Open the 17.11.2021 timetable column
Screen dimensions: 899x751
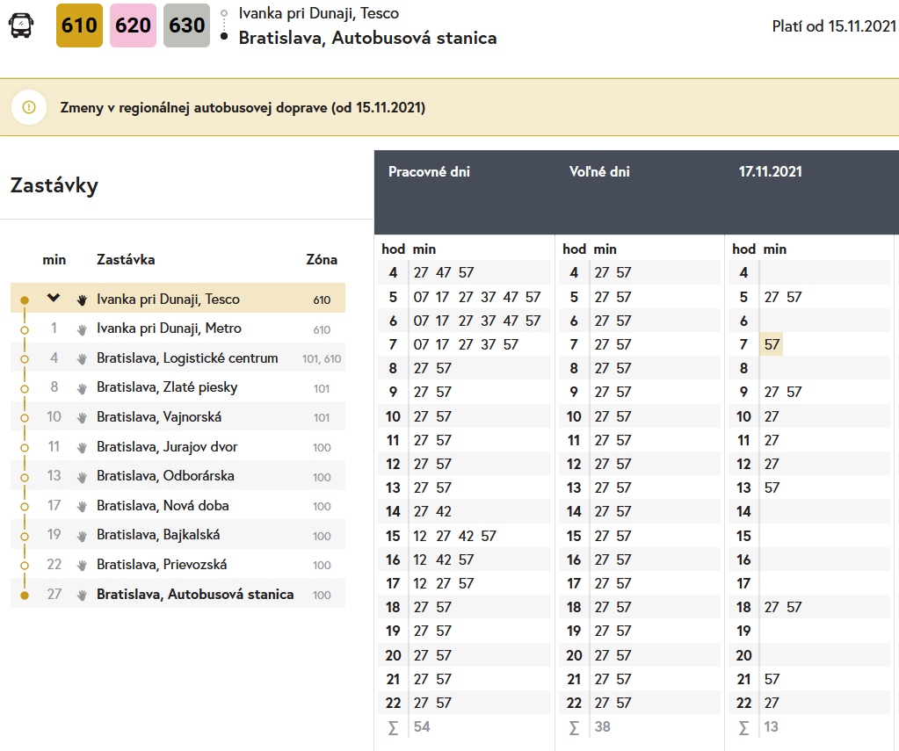click(x=770, y=172)
